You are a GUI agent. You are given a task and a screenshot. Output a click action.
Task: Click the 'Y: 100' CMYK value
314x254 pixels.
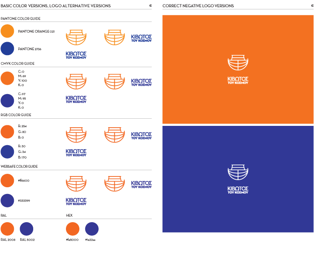click(22, 80)
